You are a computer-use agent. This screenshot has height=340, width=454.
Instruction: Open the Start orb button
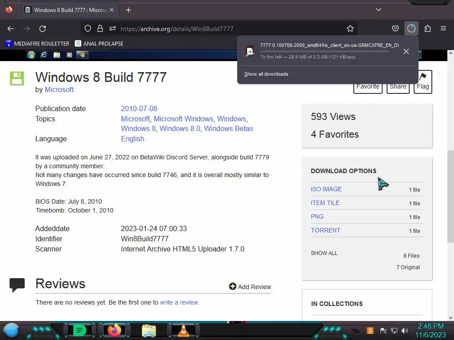click(x=12, y=330)
